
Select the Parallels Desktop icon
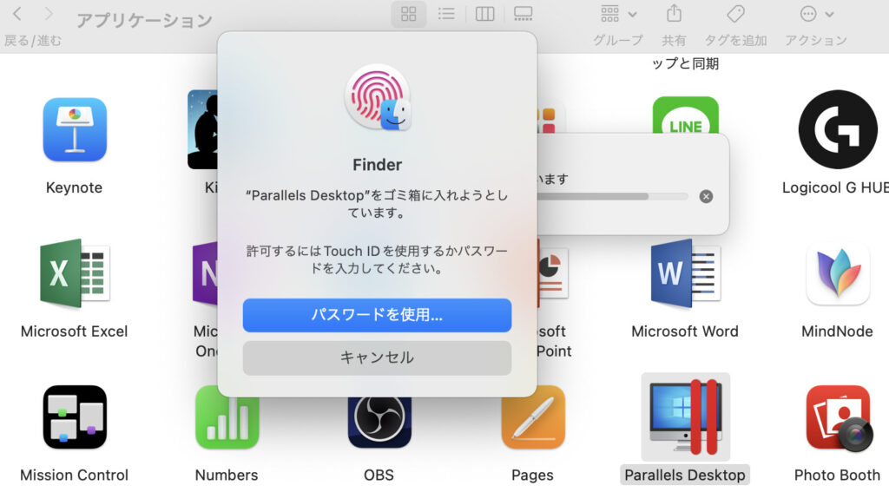(686, 417)
